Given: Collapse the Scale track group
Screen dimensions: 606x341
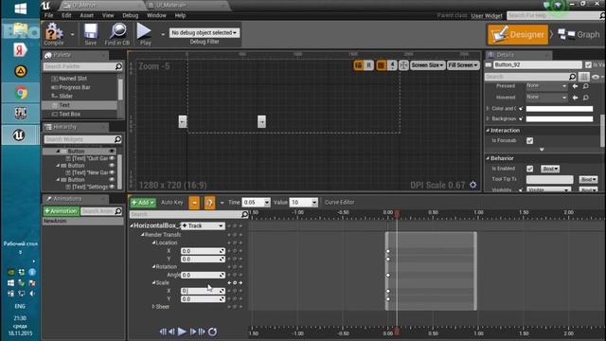Looking at the screenshot, I should pos(153,282).
